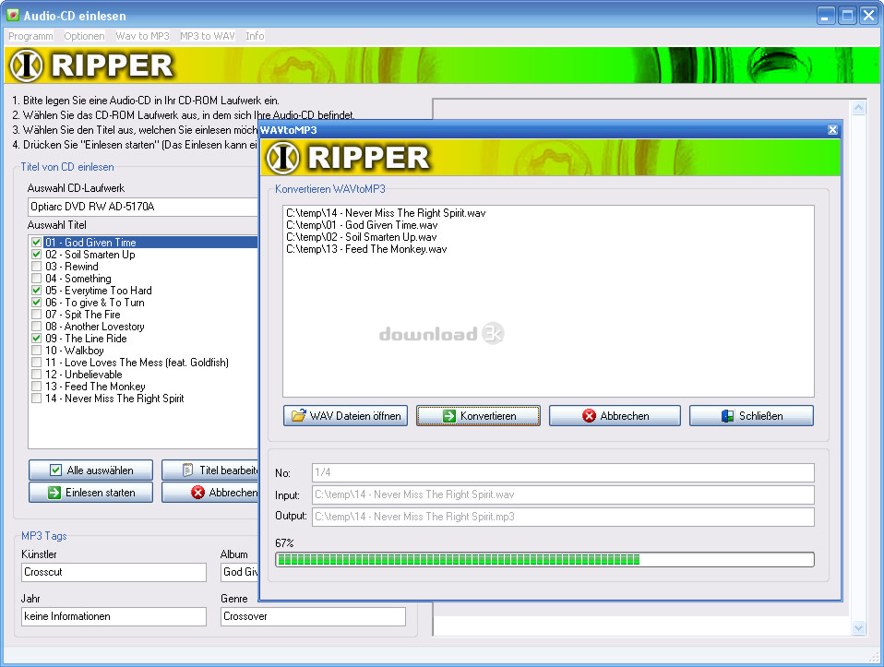Check track 14 - Never Miss The Right Spirit
Image resolution: width=884 pixels, height=667 pixels.
tap(37, 399)
